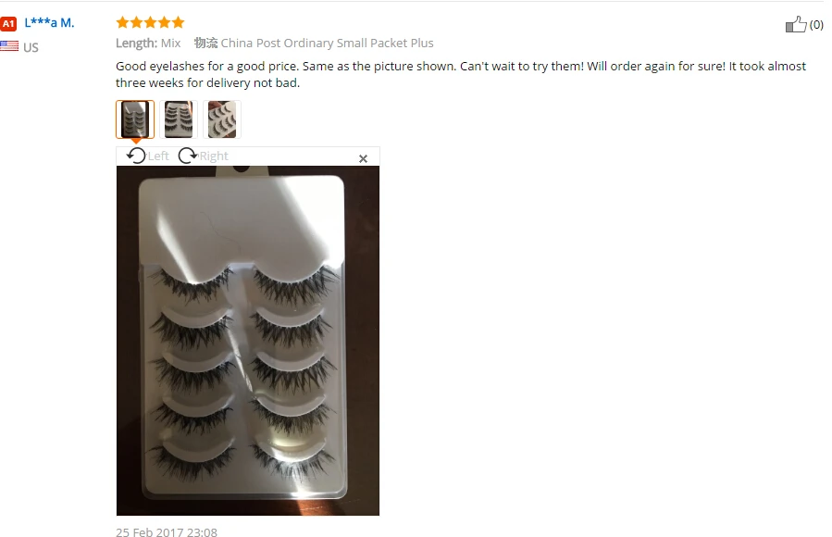Open the second eyelash photo thumbnail

pyautogui.click(x=179, y=119)
